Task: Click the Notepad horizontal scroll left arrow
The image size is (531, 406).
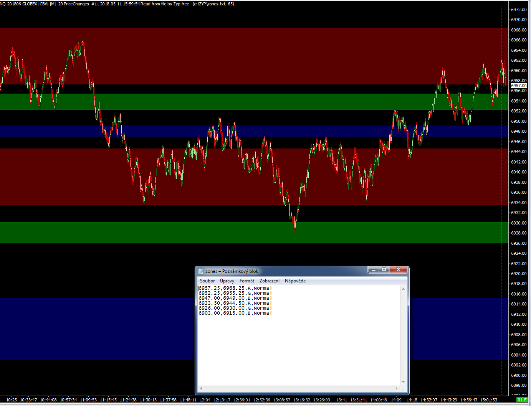Action: [201, 388]
